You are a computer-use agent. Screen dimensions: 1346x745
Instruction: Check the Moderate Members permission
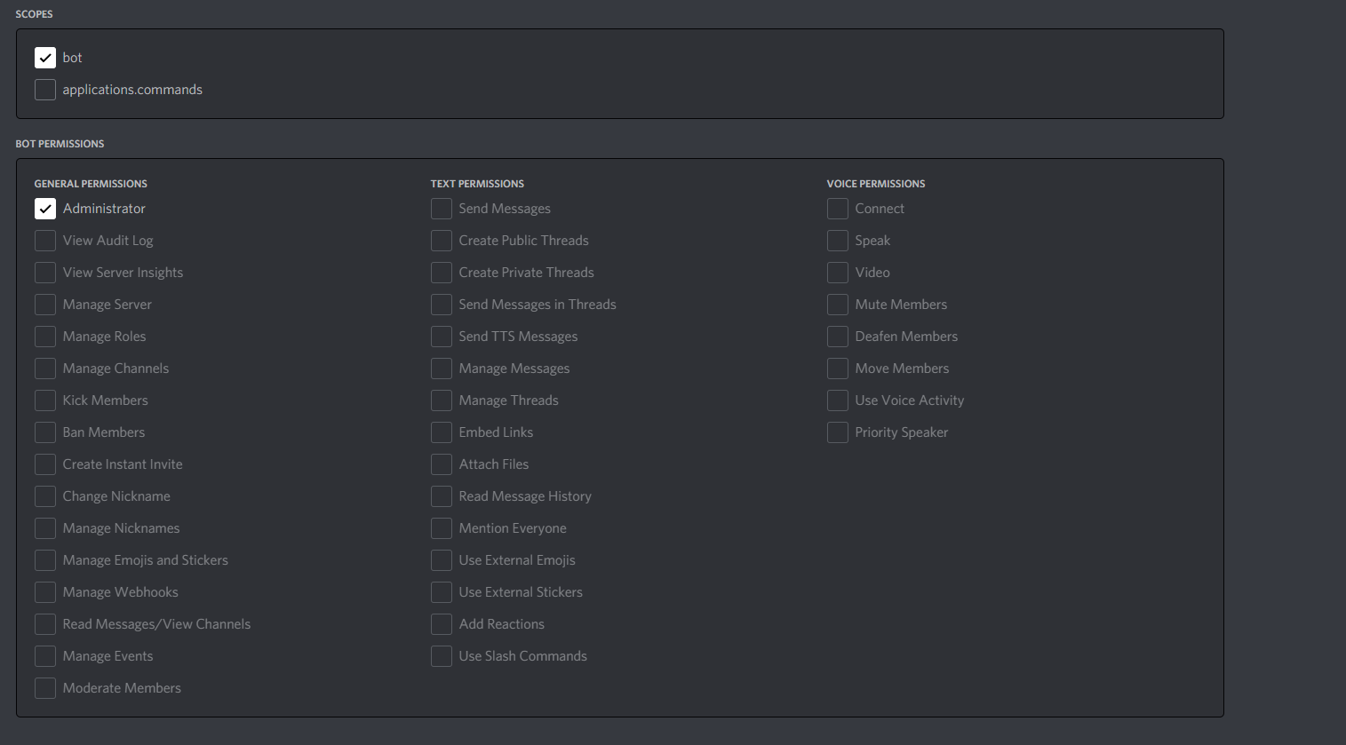tap(45, 687)
